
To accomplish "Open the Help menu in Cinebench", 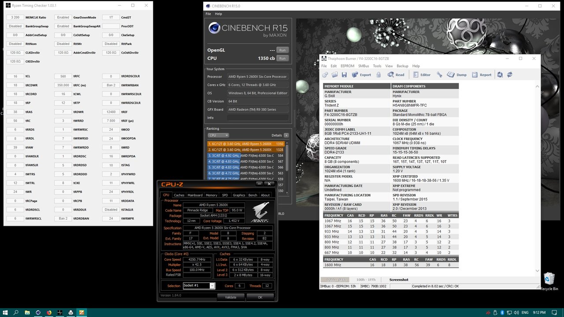I will pyautogui.click(x=219, y=14).
